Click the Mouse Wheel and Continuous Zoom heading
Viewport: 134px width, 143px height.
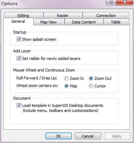[x=44, y=70]
